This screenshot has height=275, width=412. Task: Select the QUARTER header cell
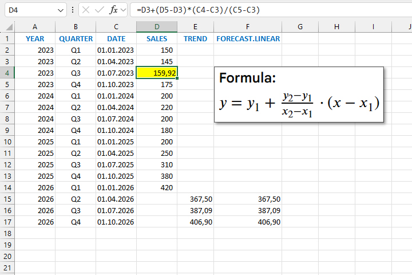[x=76, y=39]
